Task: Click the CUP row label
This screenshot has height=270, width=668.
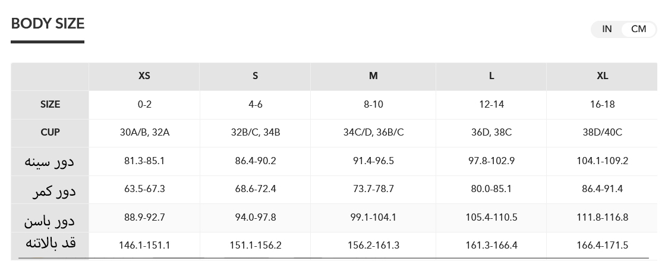Action: pyautogui.click(x=51, y=132)
